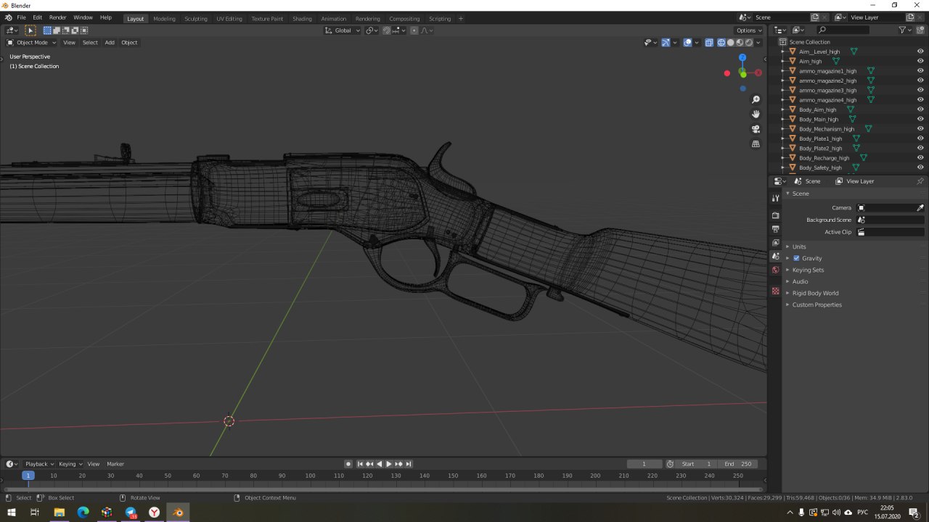Toggle X-ray view in viewport header
929x522 pixels.
click(709, 42)
